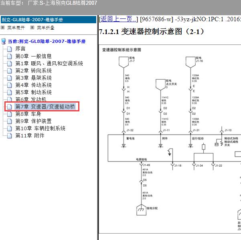The image size is (241, 240).
Task: Click the 接地分配 ground symbol
Action: (141, 210)
